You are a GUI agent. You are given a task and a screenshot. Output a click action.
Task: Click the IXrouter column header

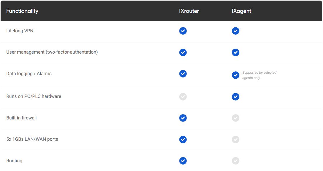[x=189, y=11]
